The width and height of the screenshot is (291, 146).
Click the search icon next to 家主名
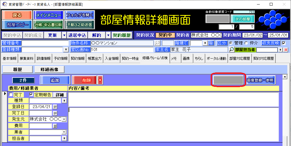coord(232,50)
